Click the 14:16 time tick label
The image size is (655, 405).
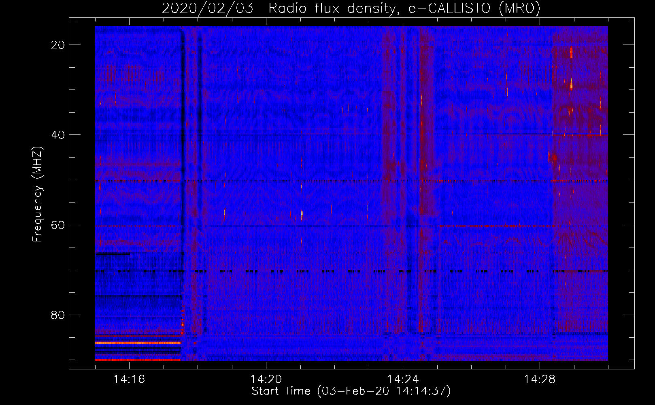pos(129,379)
